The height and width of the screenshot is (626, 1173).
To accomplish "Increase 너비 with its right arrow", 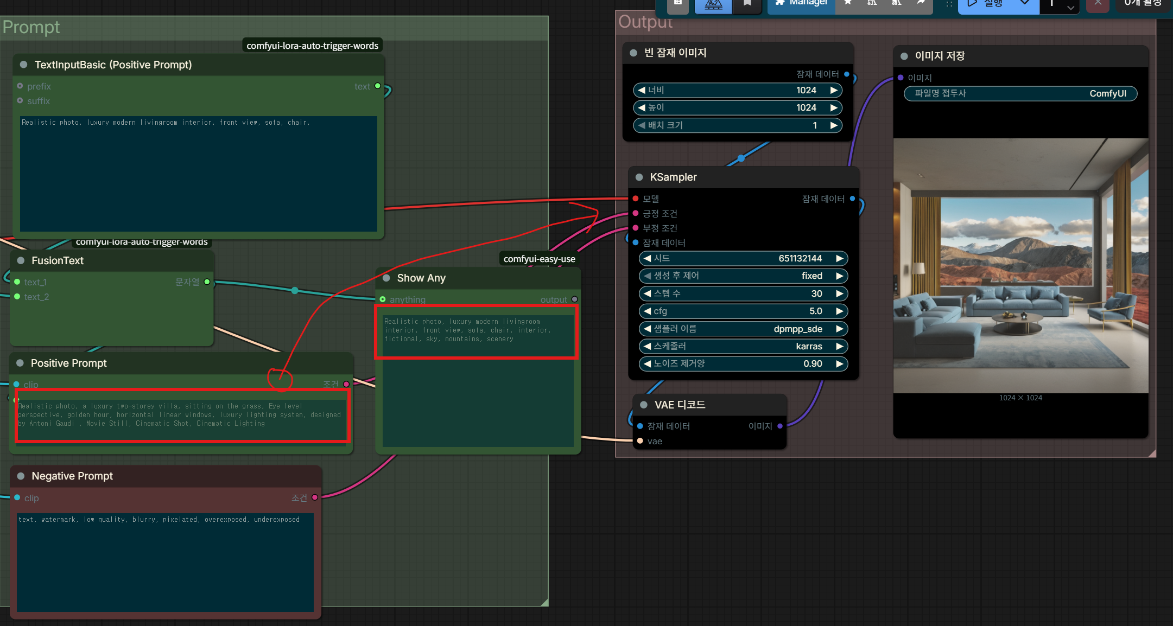I will coord(834,90).
